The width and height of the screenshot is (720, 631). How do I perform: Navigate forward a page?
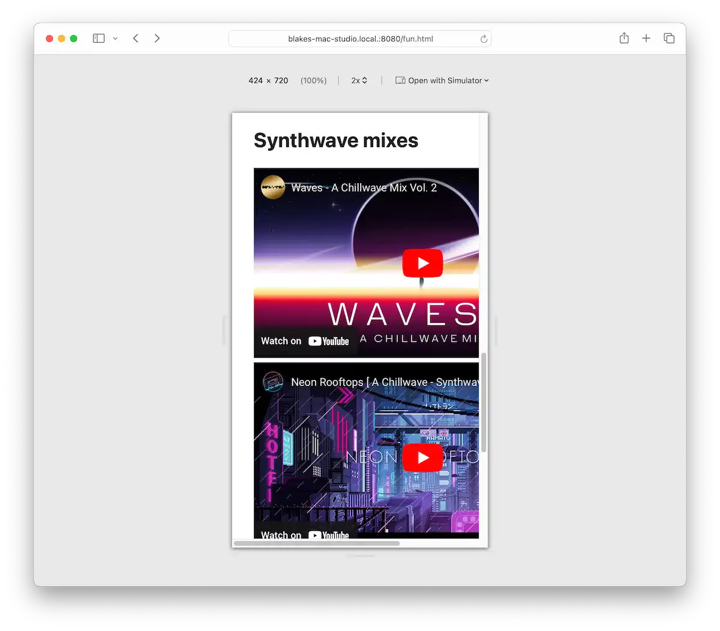[157, 38]
